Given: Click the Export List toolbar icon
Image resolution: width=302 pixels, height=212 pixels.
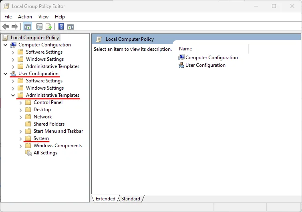Looking at the screenshot, I should (49, 27).
